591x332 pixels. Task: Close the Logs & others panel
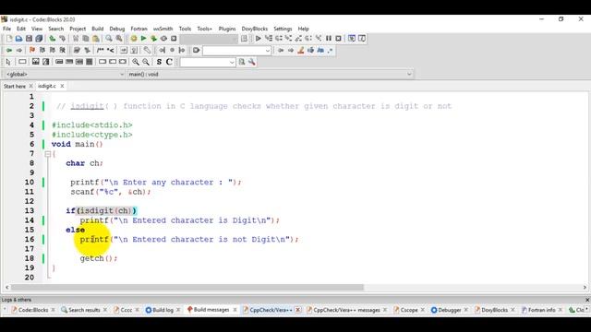click(587, 300)
